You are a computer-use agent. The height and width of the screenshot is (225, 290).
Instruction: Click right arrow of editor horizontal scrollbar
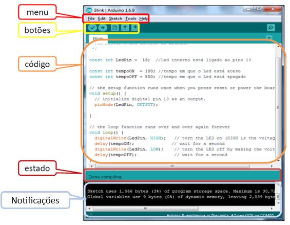click(272, 166)
